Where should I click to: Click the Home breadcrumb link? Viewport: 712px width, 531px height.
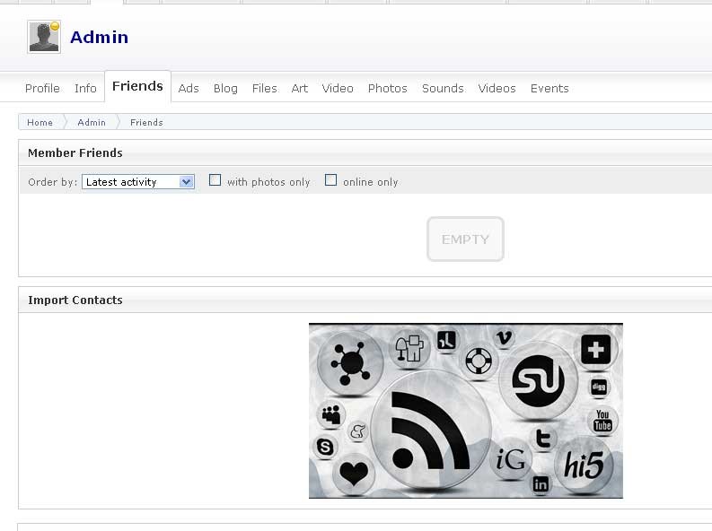tap(40, 122)
